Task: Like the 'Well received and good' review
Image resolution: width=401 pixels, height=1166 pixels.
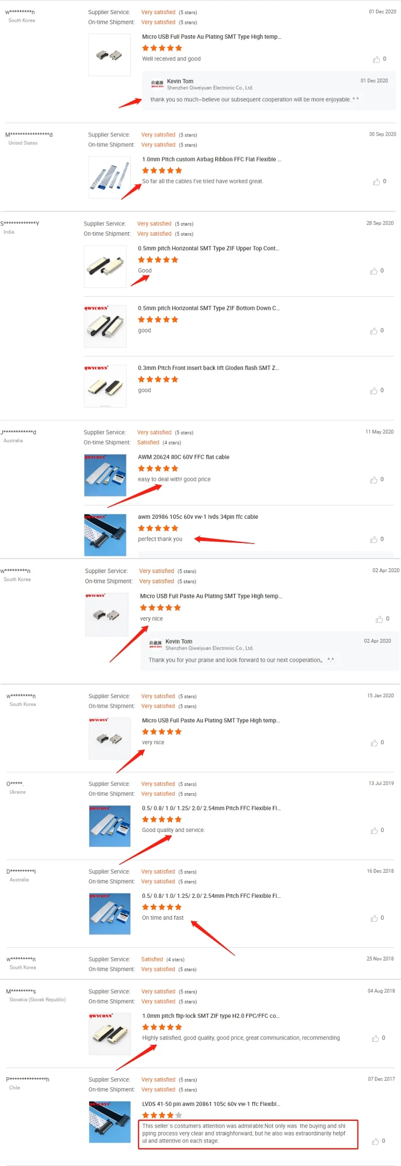Action: click(376, 60)
